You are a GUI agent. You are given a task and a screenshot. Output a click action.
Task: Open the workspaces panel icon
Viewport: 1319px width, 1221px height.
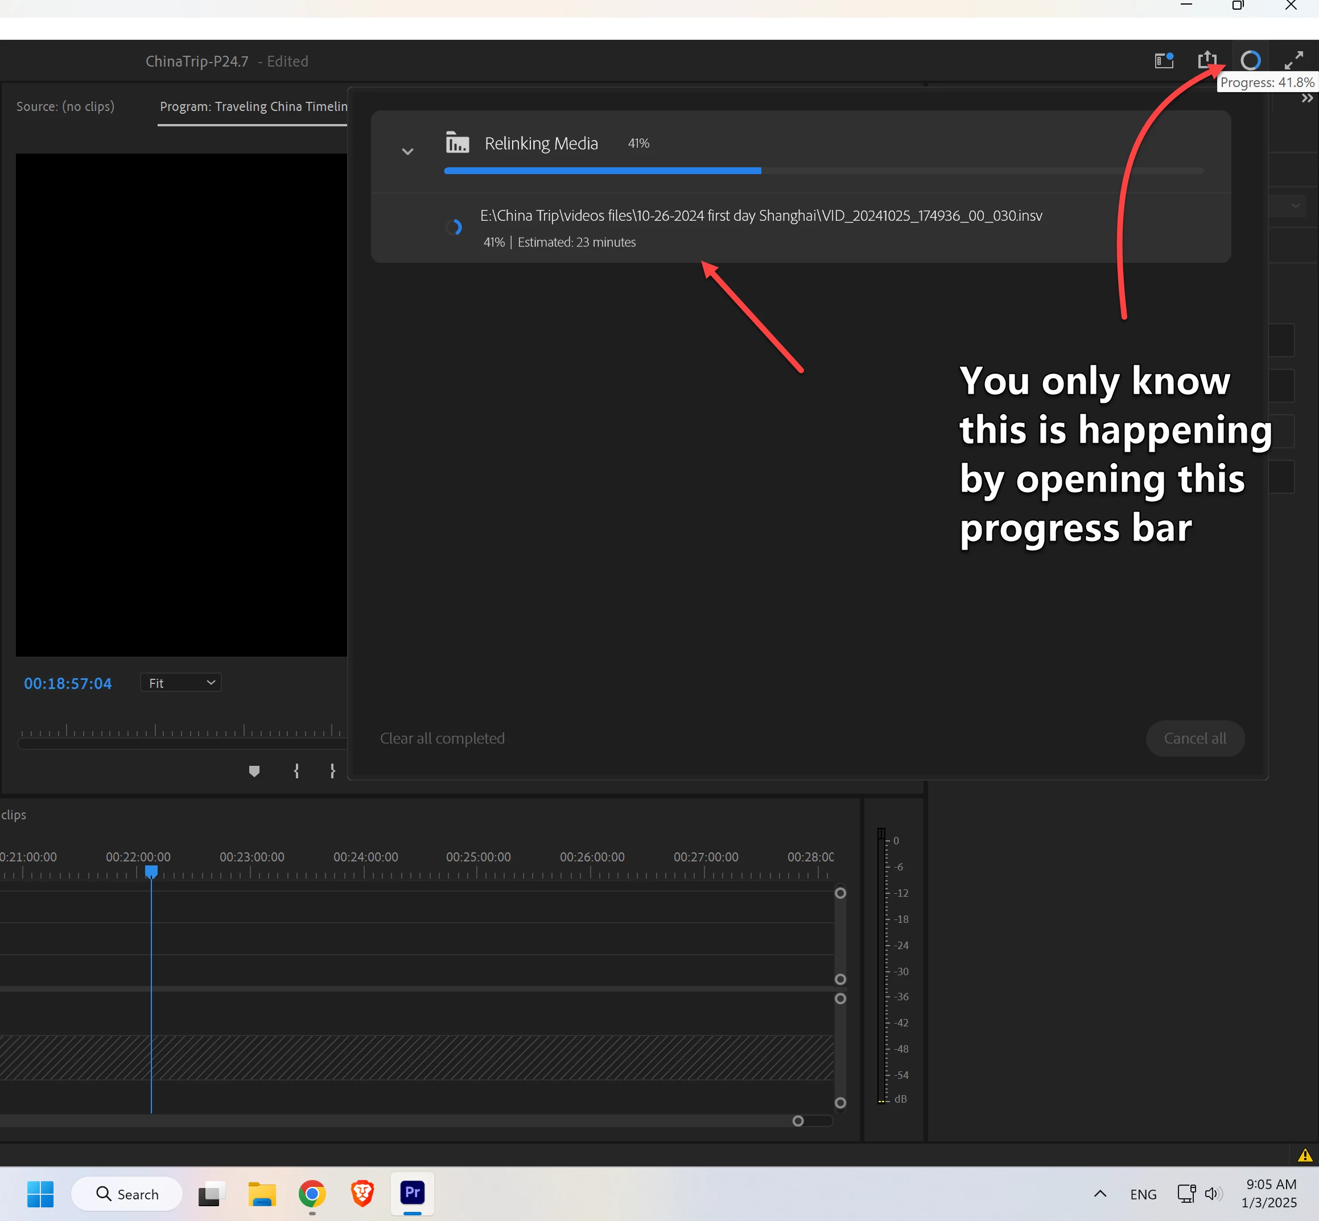point(1164,61)
